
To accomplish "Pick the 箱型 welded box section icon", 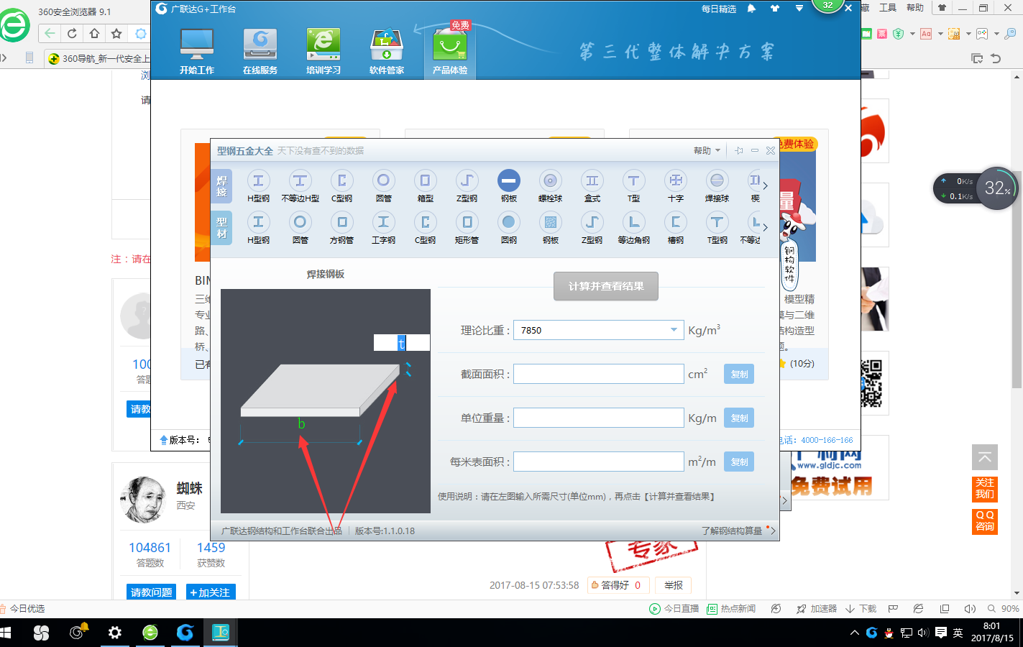I will (425, 186).
